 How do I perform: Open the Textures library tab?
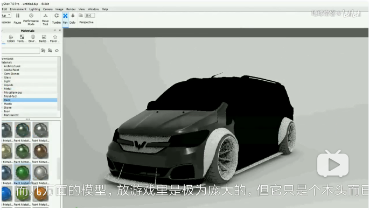coord(22,39)
